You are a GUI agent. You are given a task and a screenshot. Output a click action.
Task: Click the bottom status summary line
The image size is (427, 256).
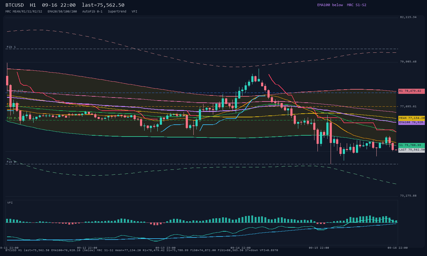click(x=142, y=250)
